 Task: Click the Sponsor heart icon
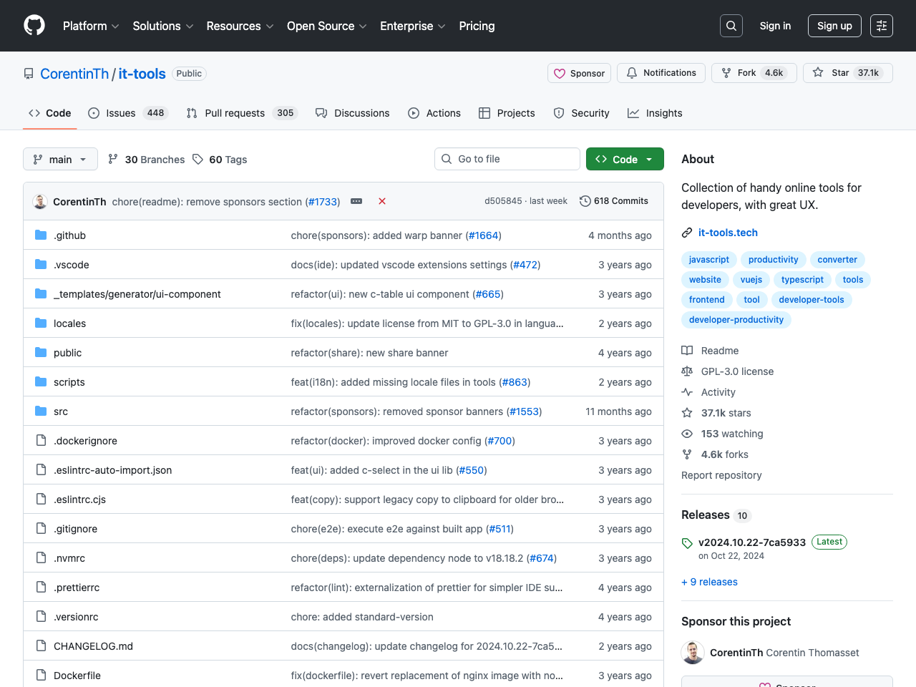(560, 73)
